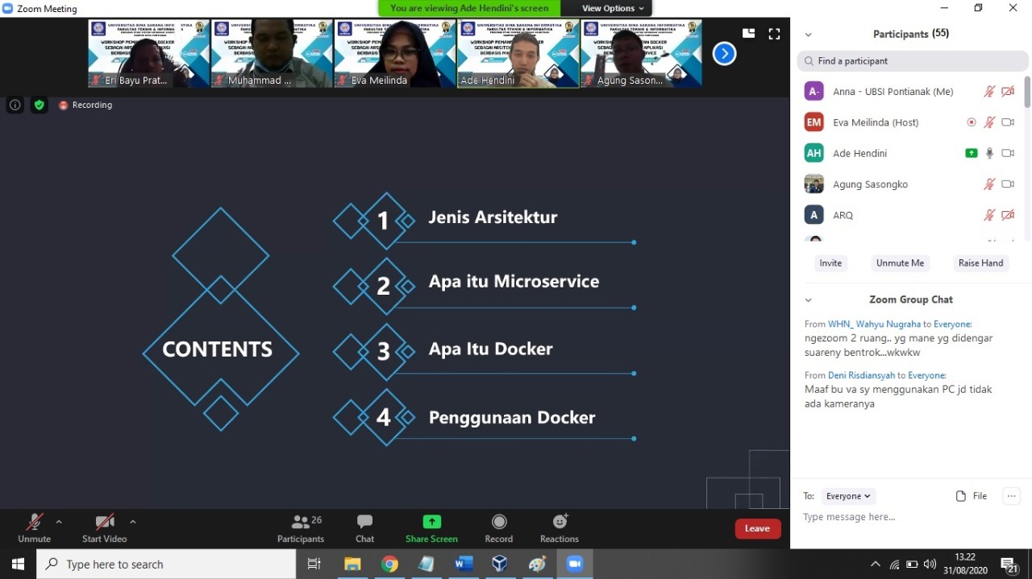
Task: Click the Record meeting icon
Action: (x=499, y=523)
